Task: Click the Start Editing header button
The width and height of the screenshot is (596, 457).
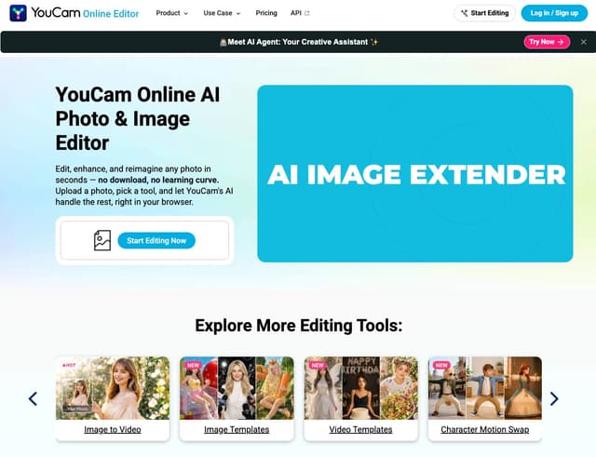Action: [484, 13]
